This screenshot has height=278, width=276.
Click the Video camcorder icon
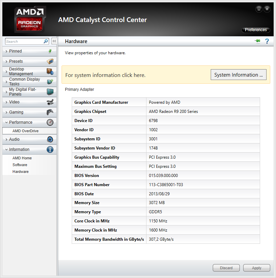(50, 102)
